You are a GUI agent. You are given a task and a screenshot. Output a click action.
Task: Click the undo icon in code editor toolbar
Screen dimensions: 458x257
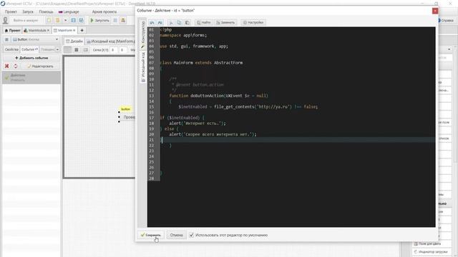[152, 22]
